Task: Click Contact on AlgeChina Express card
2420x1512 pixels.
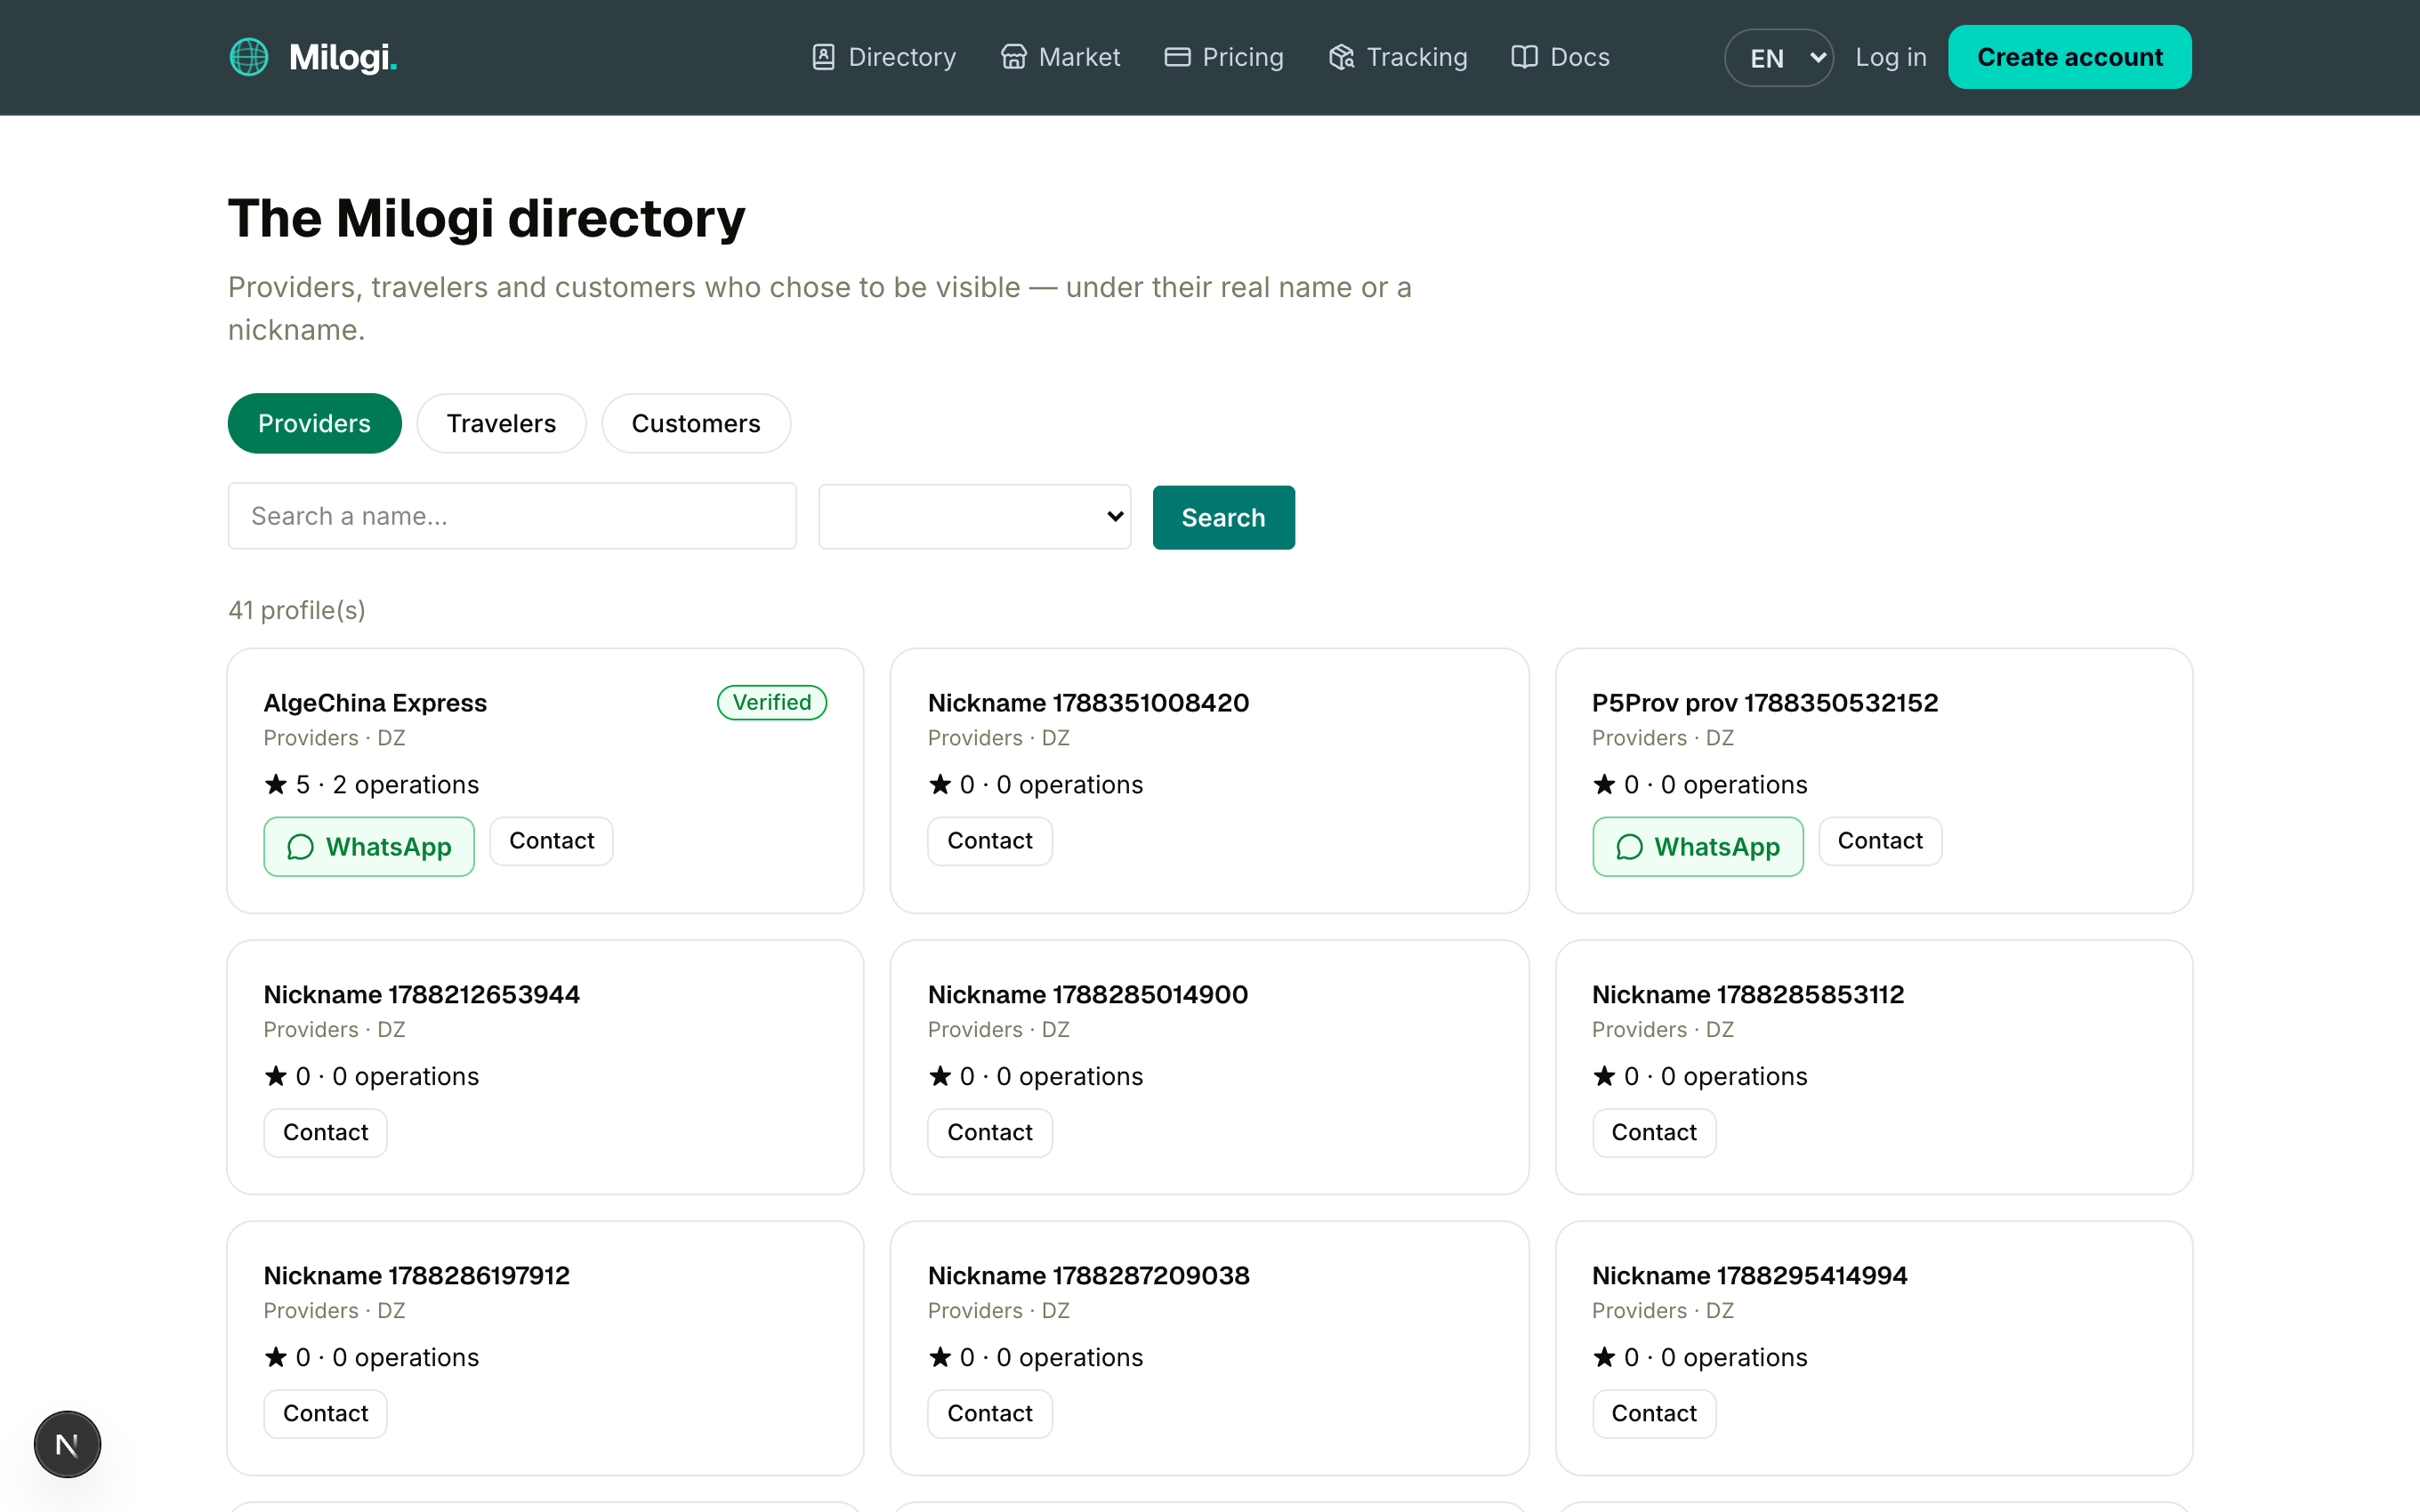Action: pos(551,841)
